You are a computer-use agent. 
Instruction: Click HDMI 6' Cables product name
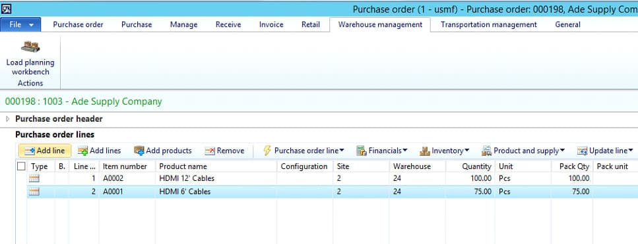point(185,192)
